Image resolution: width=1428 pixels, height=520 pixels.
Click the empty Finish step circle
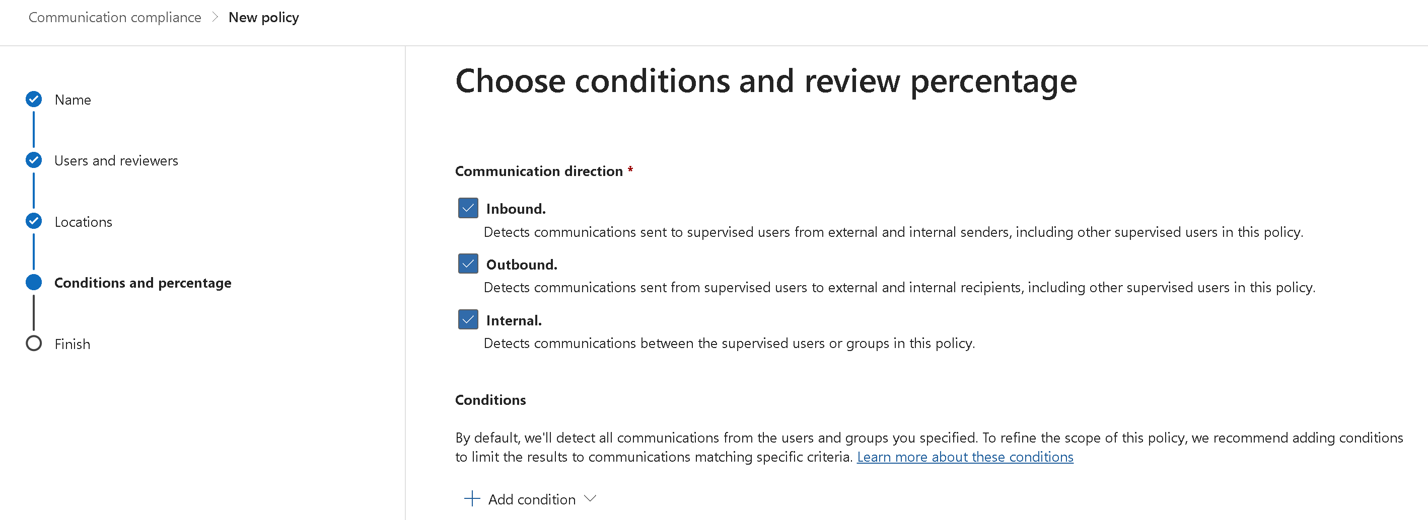[x=34, y=344]
